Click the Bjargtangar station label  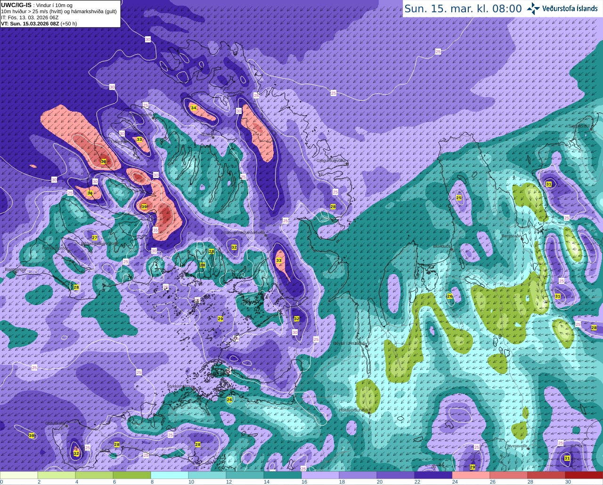pos(15,269)
